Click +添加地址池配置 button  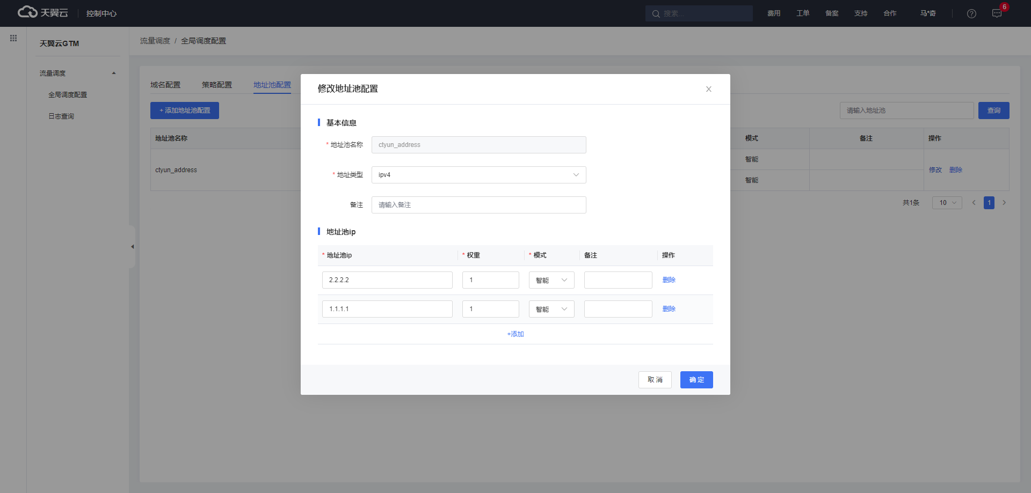pyautogui.click(x=185, y=111)
